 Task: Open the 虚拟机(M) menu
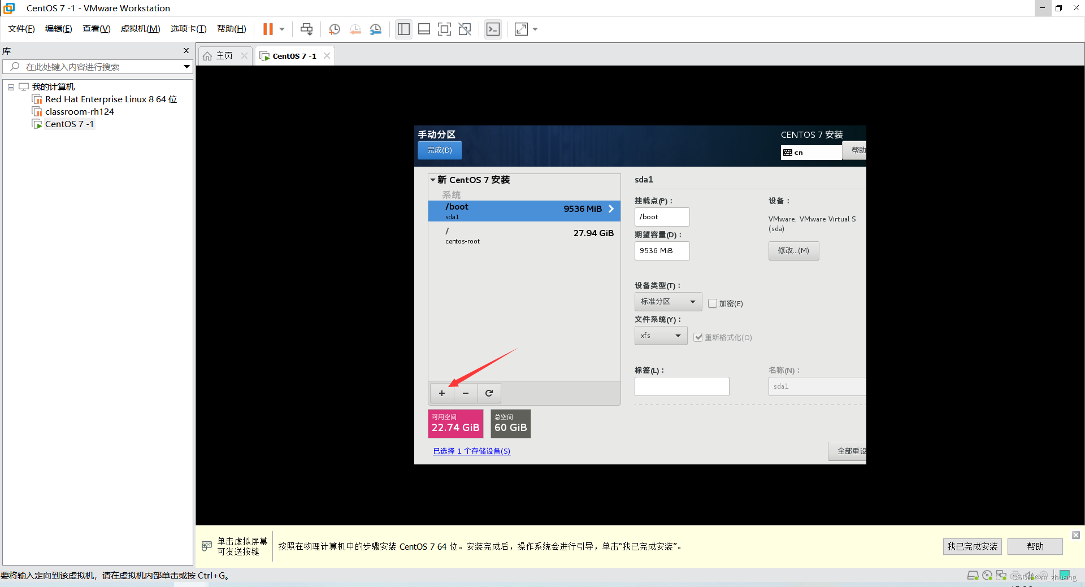coord(141,29)
